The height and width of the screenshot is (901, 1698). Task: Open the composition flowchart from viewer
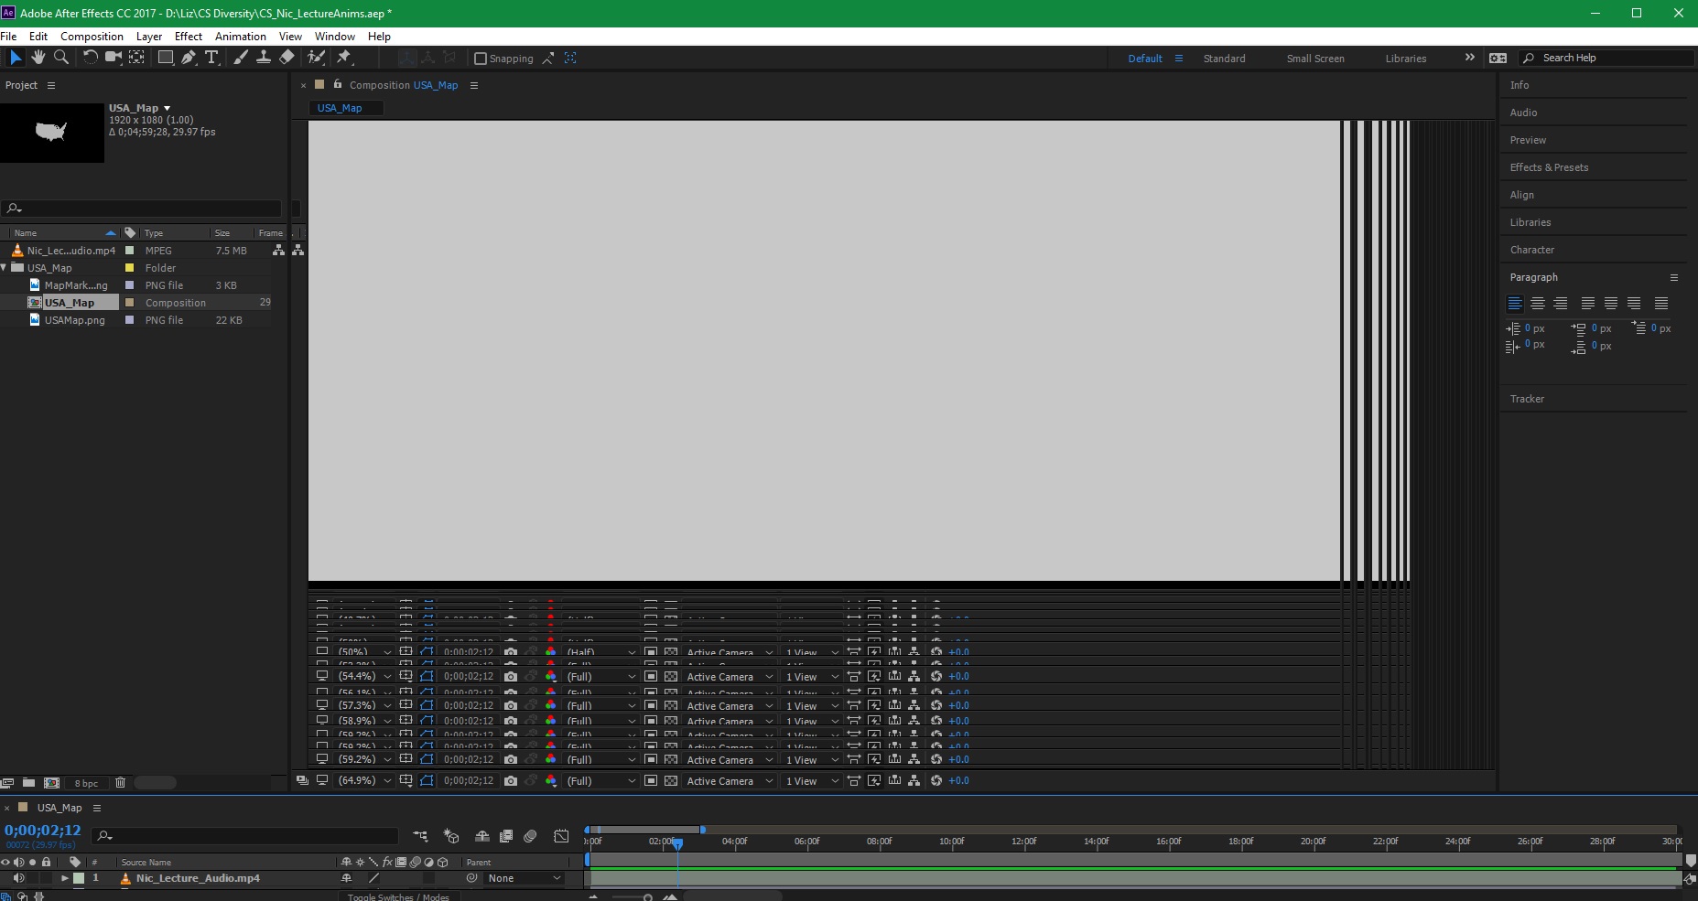pyautogui.click(x=914, y=780)
